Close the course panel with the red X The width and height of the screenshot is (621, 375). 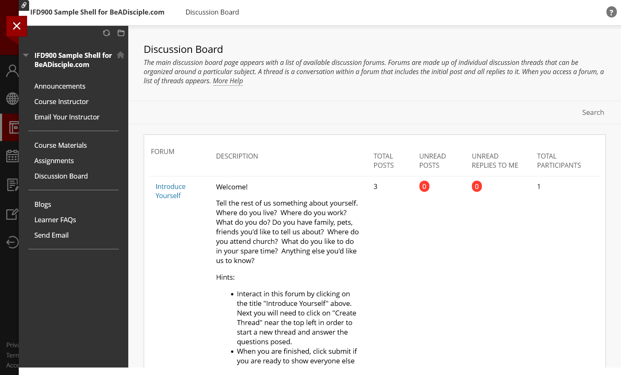click(17, 26)
